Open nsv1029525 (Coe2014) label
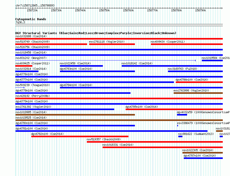Viewport: 230px width, 176px height. pos(31,118)
